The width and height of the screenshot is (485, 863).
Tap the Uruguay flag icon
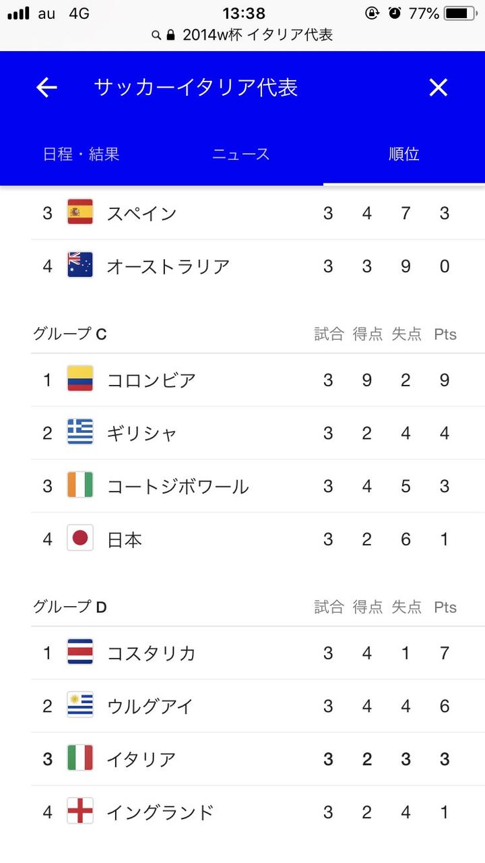[80, 706]
